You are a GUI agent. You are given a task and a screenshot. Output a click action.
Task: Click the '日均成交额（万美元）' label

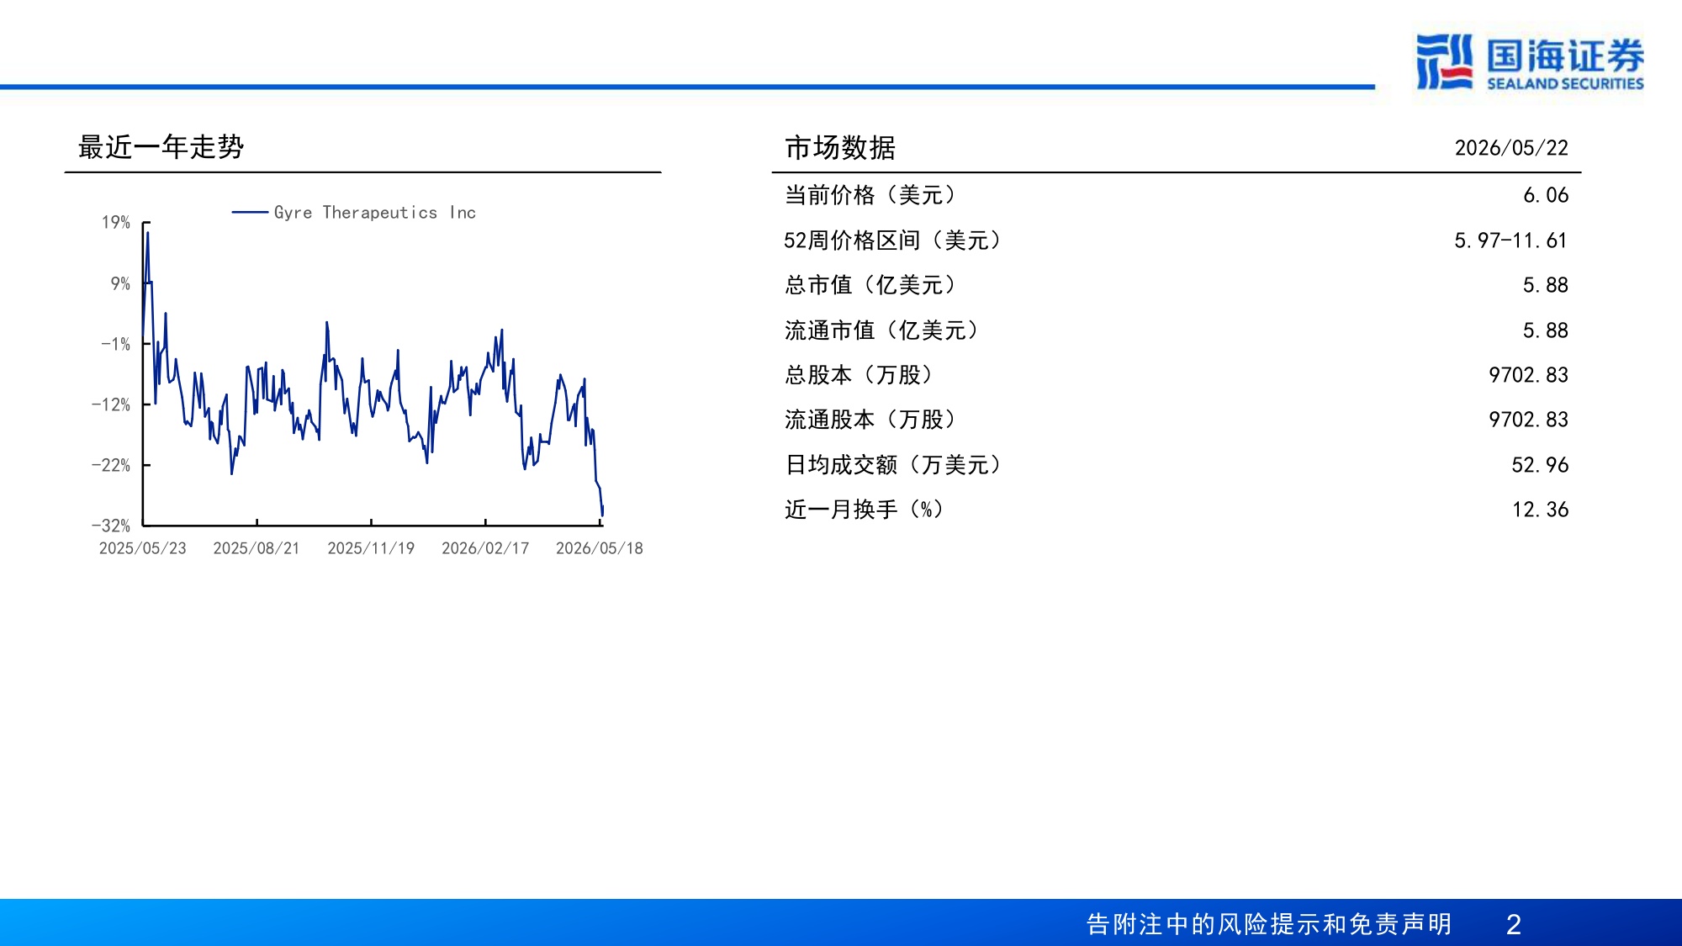coord(893,465)
